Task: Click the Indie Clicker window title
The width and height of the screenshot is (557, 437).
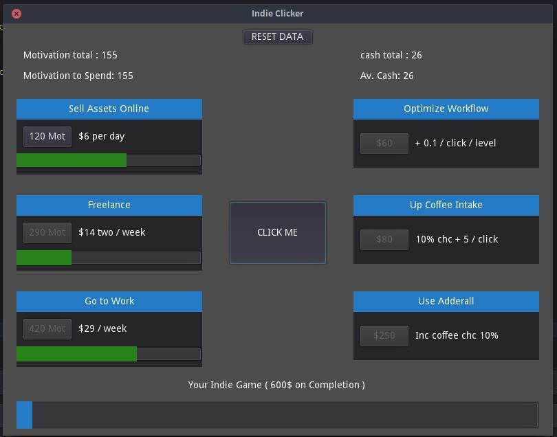Action: coord(277,14)
